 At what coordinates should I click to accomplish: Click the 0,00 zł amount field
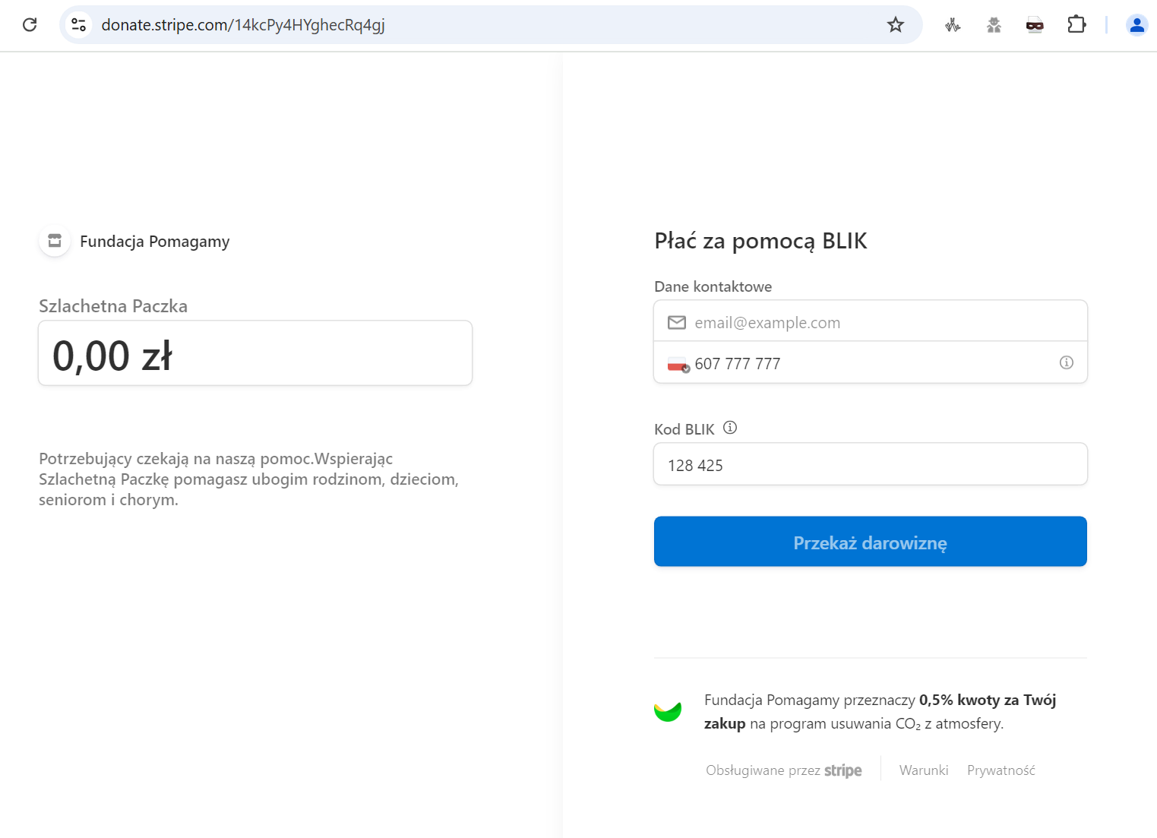tap(254, 353)
